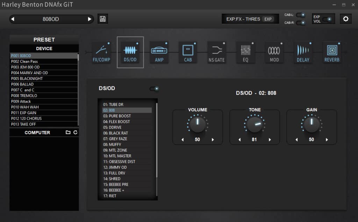
Task: Save the current preset with disk icon
Action: 103,19
